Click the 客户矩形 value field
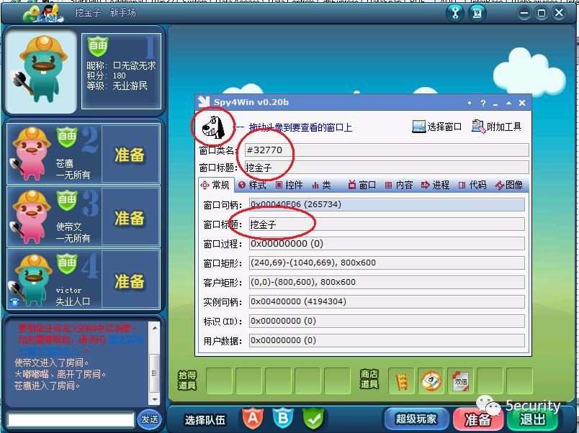This screenshot has height=433, width=579. click(387, 282)
